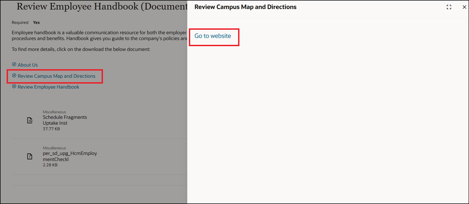Click Review Employee Handbook page heading
This screenshot has width=469, height=204.
102,6
